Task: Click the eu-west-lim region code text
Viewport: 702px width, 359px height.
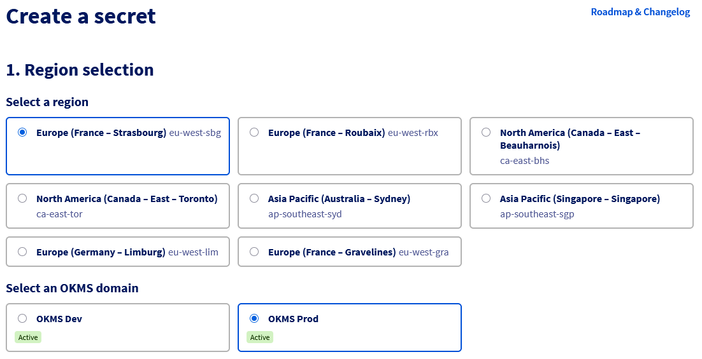Action: (193, 252)
